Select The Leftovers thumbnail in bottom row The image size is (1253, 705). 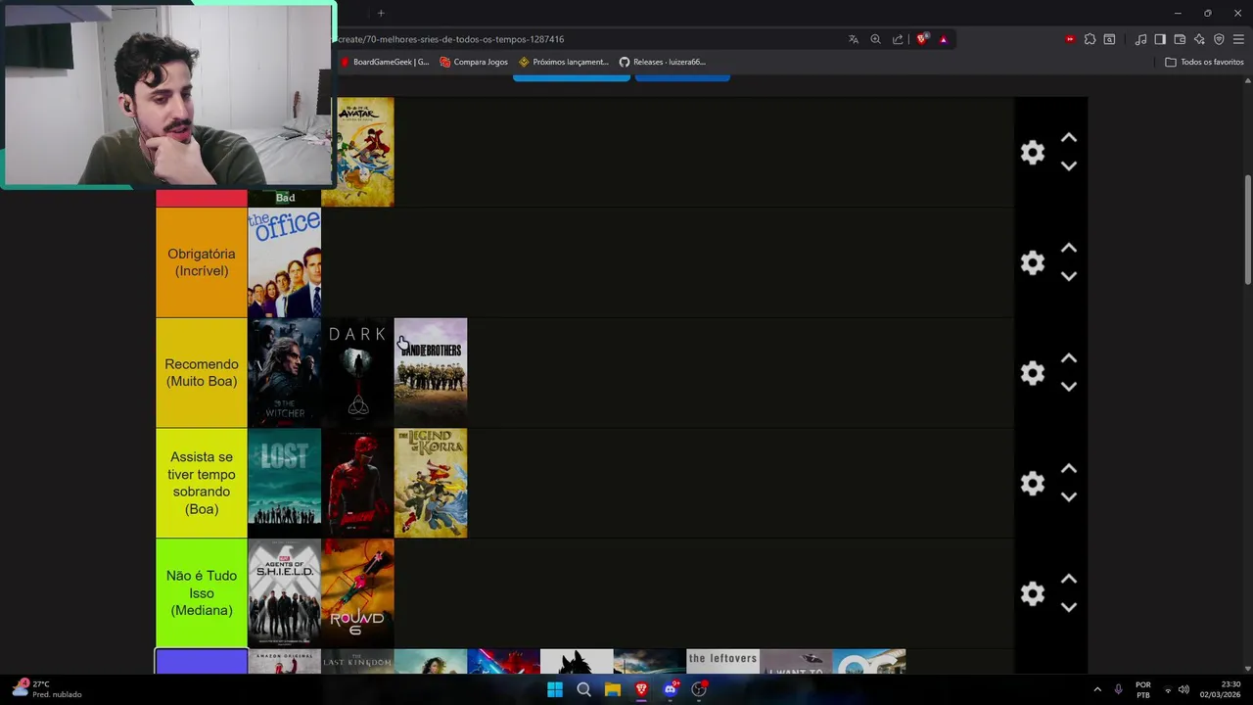[722, 662]
